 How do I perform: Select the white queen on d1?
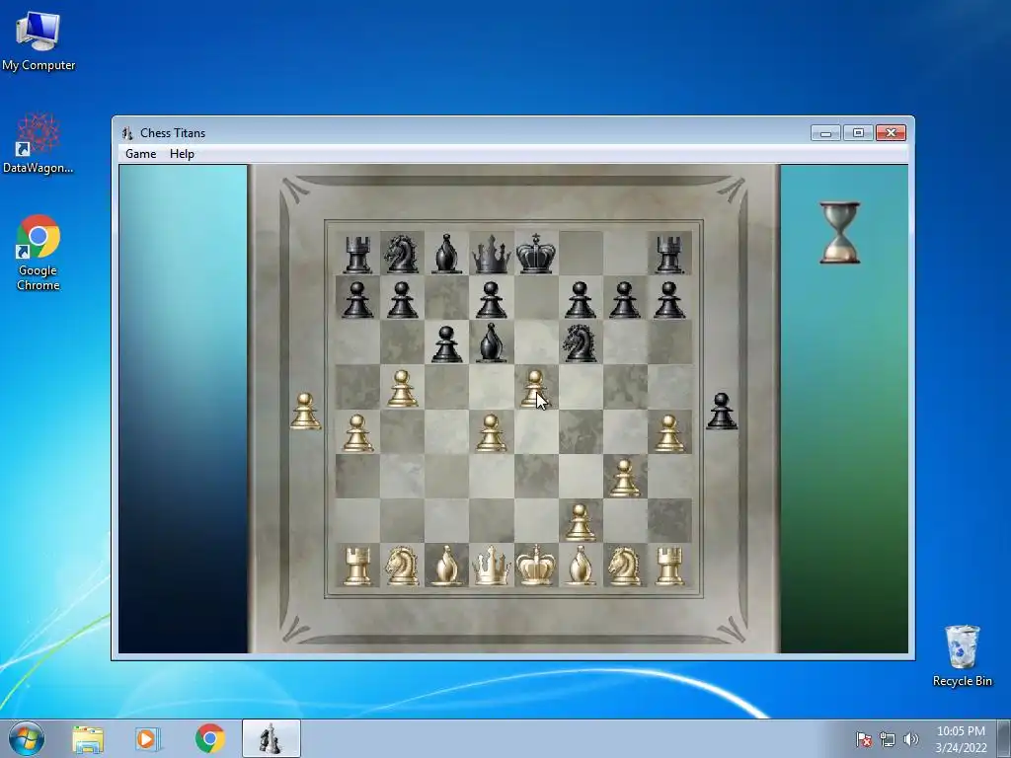491,566
